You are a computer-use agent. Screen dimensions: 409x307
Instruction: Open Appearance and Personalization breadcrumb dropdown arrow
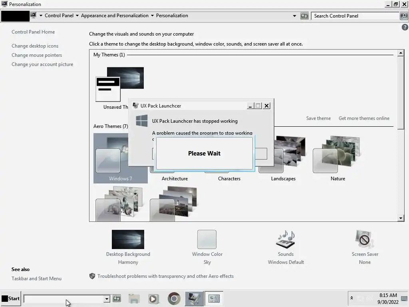point(152,16)
